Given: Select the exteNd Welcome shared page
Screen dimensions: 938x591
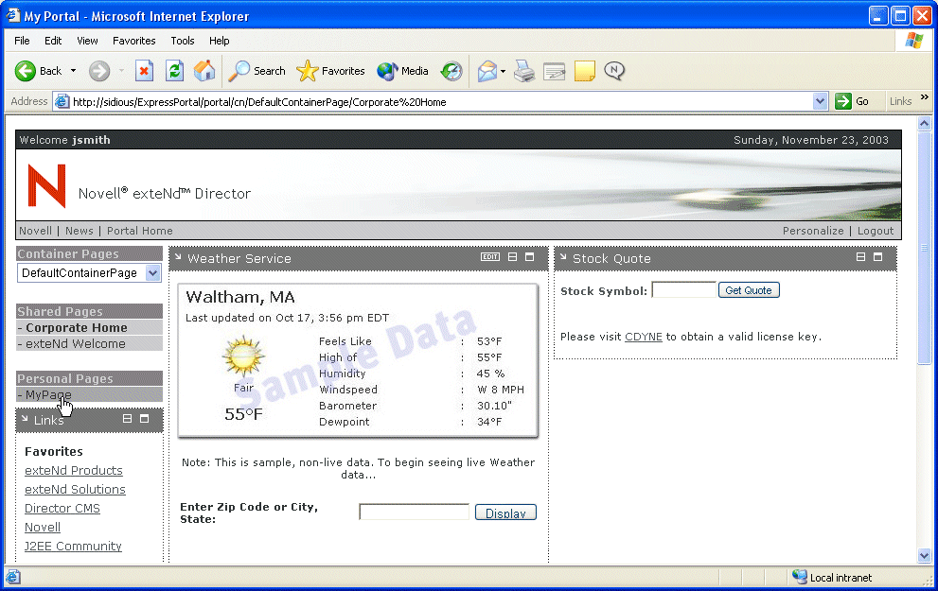Looking at the screenshot, I should pyautogui.click(x=76, y=343).
